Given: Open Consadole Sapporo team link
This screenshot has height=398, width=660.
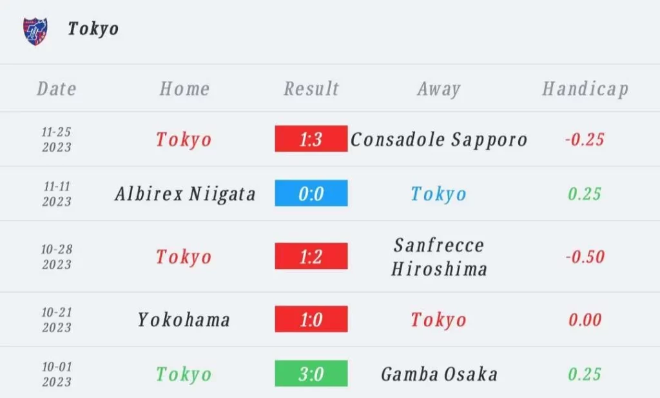Looking at the screenshot, I should click(x=439, y=139).
